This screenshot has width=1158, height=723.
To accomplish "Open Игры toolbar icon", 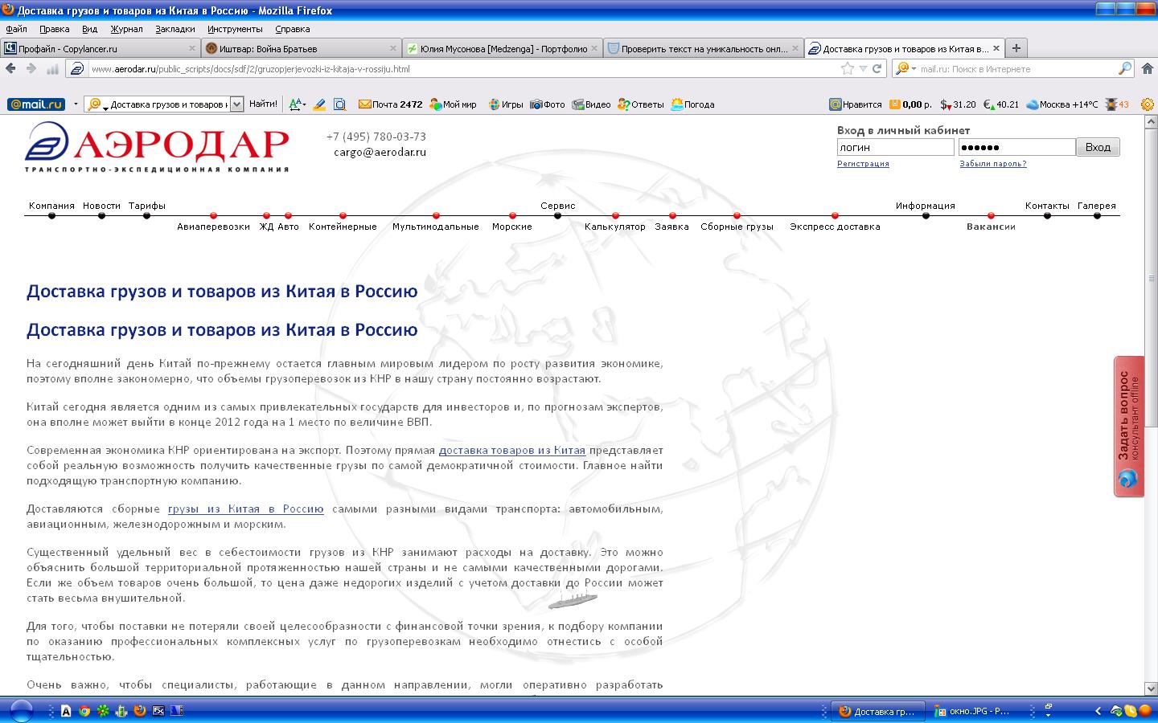I will click(x=506, y=104).
